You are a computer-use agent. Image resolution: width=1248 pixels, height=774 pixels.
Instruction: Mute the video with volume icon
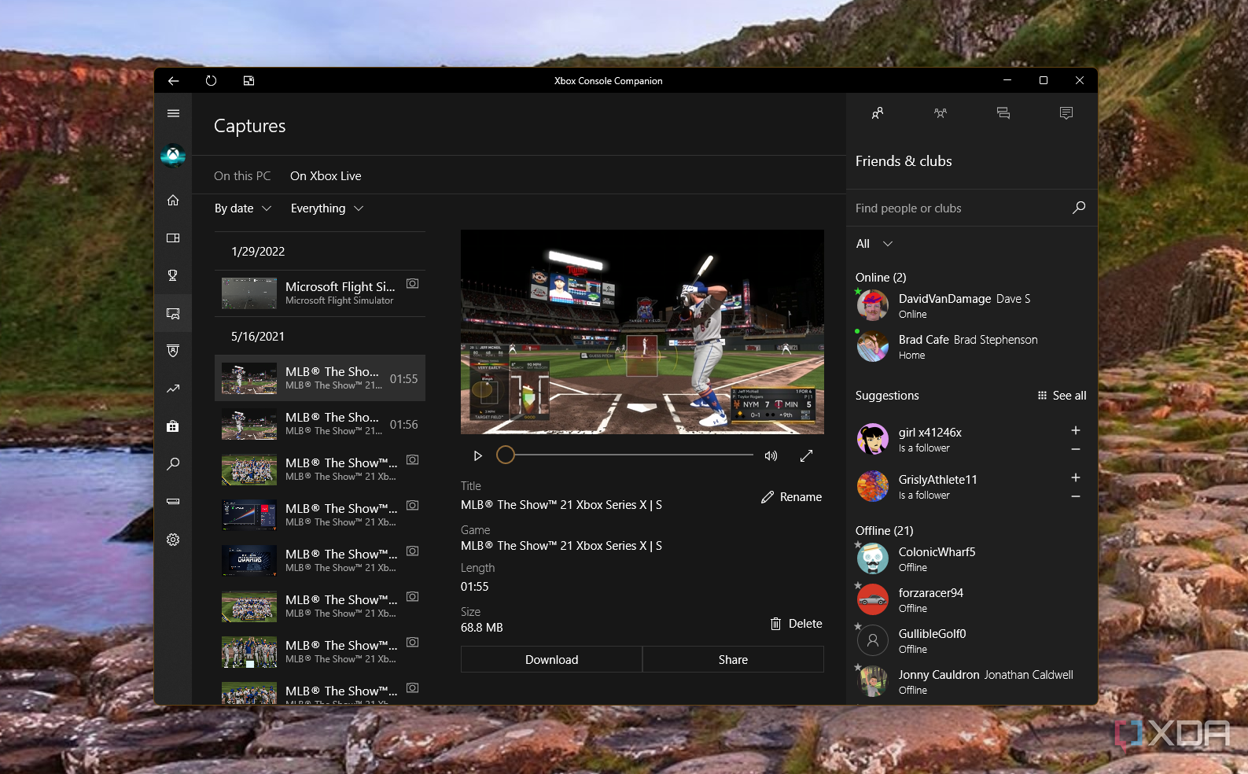pyautogui.click(x=771, y=455)
